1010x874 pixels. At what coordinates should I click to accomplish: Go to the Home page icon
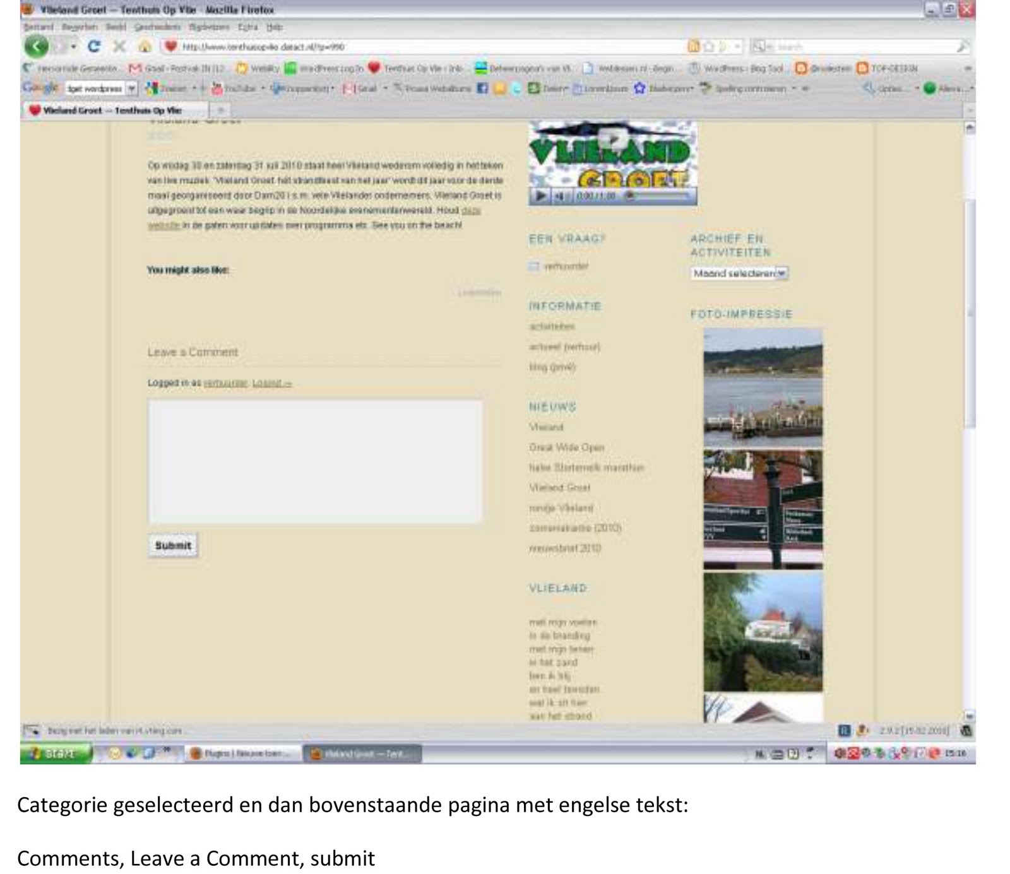pyautogui.click(x=145, y=46)
